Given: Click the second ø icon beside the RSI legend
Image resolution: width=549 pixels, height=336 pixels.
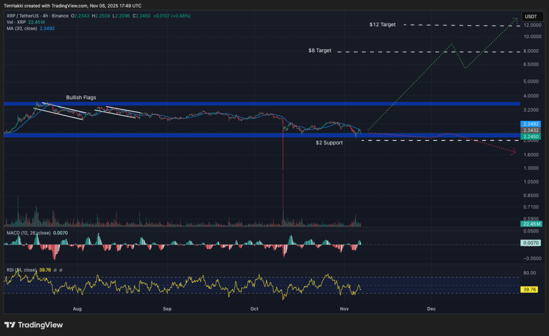Looking at the screenshot, I should coord(61,270).
